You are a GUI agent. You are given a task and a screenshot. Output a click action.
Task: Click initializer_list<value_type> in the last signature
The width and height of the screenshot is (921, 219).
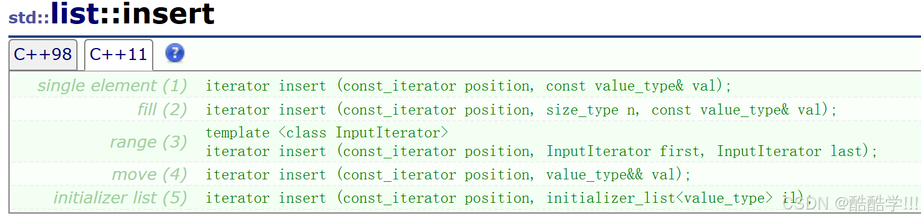pos(659,198)
